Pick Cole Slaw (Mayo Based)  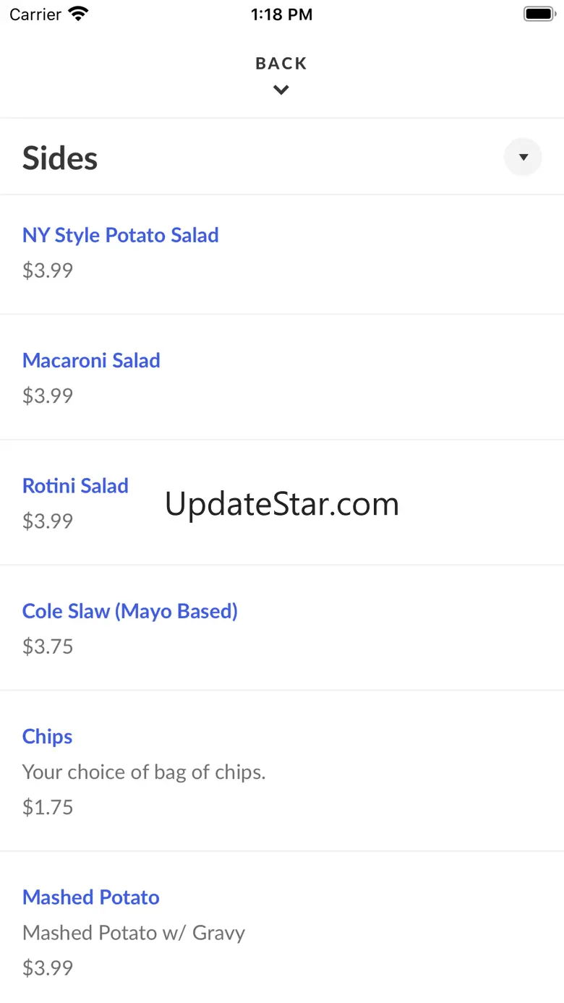click(130, 611)
